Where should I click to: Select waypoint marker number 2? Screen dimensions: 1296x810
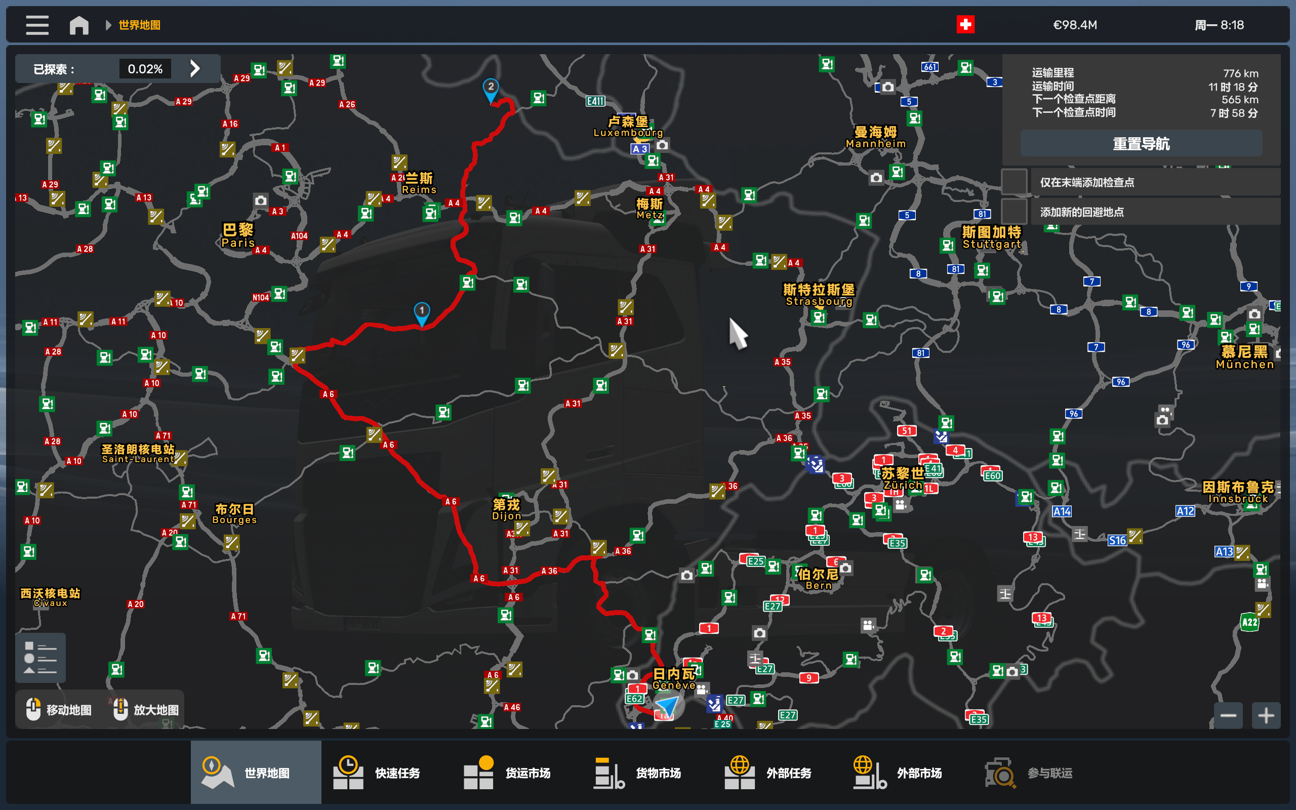491,90
